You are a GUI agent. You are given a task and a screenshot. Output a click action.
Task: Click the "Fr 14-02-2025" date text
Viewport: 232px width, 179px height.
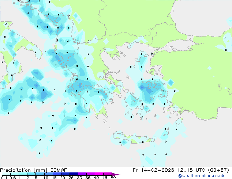(x=153, y=170)
